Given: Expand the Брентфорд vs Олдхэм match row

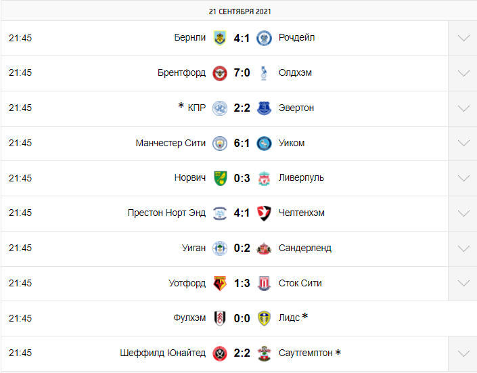Looking at the screenshot, I should tap(463, 73).
